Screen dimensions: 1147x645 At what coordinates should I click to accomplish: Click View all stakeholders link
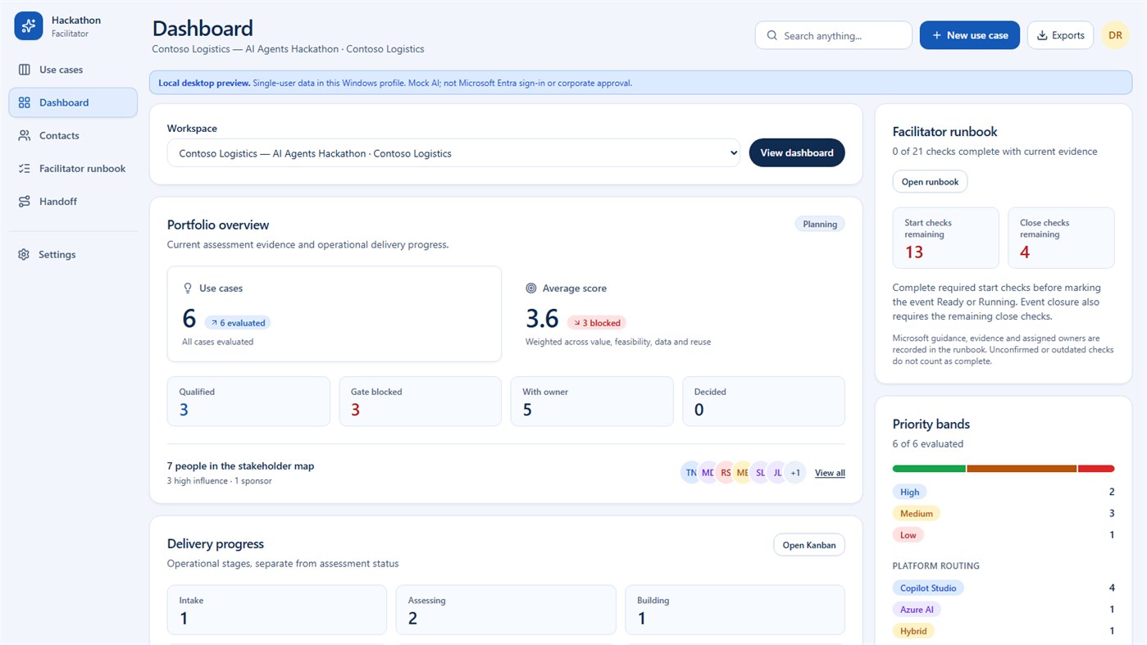(830, 473)
